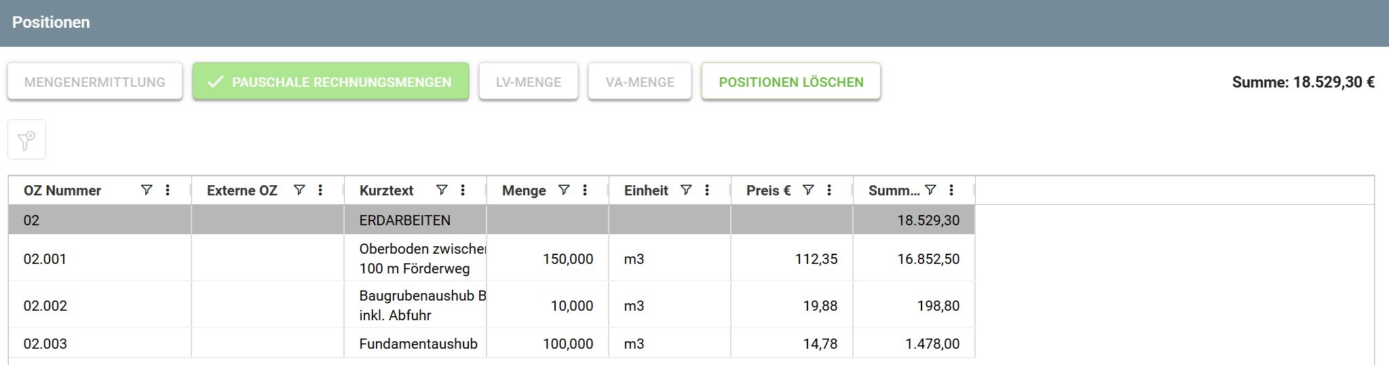Open filter for Preis € column
Image resolution: width=1389 pixels, height=365 pixels.
807,191
